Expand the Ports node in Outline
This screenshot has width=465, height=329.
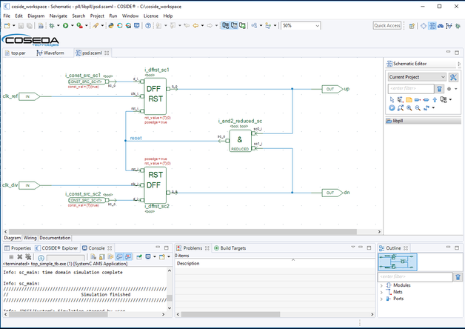point(381,299)
